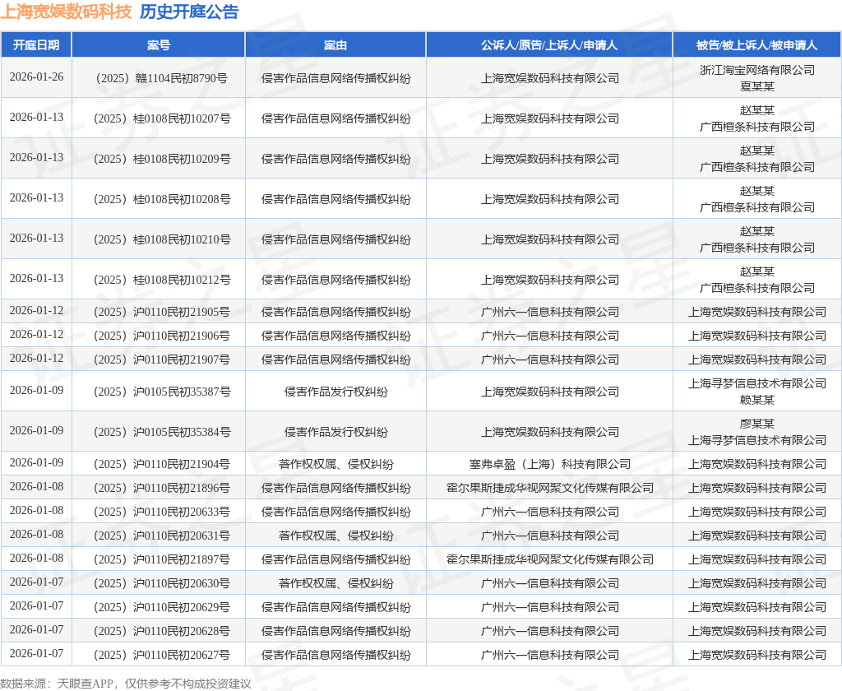The image size is (842, 691).
Task: Click plaintiff 广州六一信息科技 in the 20627号 row
Action: click(549, 655)
